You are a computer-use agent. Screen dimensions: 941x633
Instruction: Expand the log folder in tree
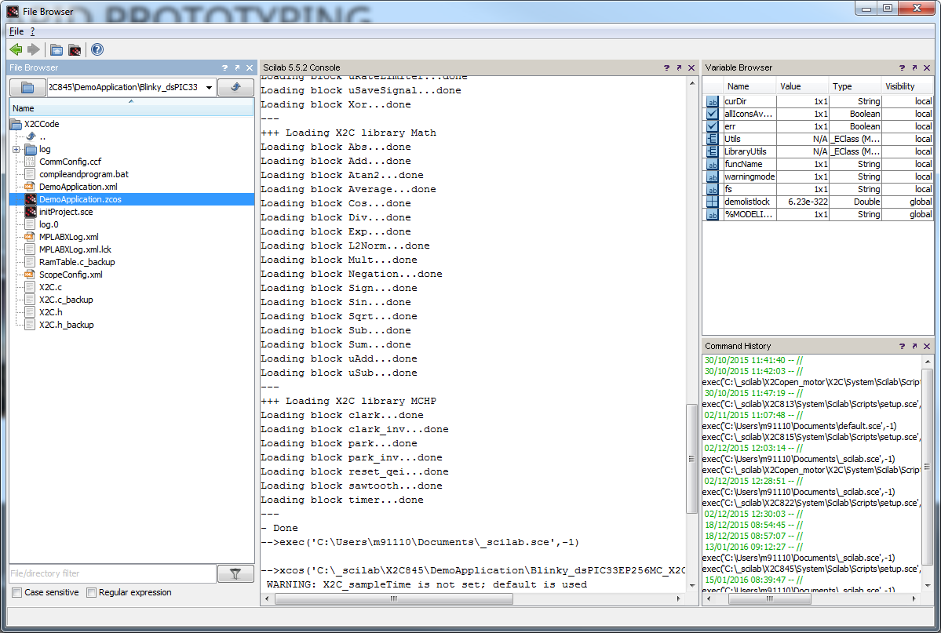[x=16, y=149]
